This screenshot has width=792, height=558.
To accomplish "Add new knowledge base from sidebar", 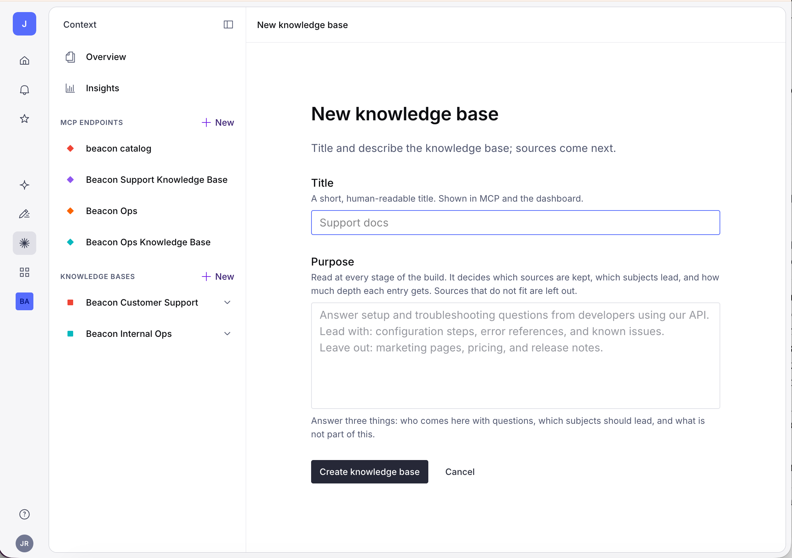I will point(218,277).
